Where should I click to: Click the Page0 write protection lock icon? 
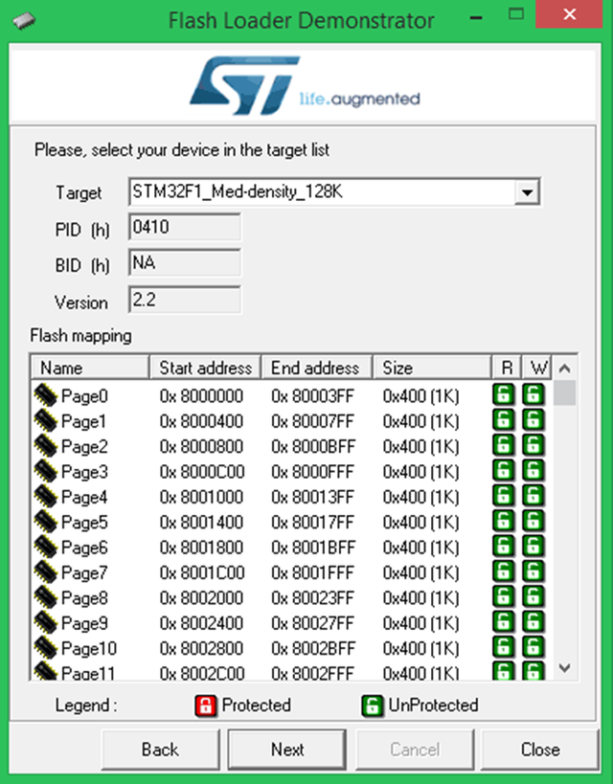(x=534, y=394)
